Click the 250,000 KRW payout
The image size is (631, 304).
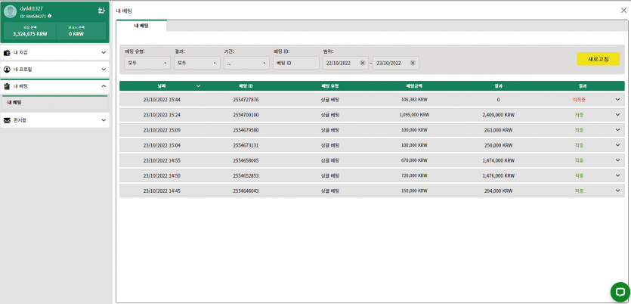tap(498, 145)
